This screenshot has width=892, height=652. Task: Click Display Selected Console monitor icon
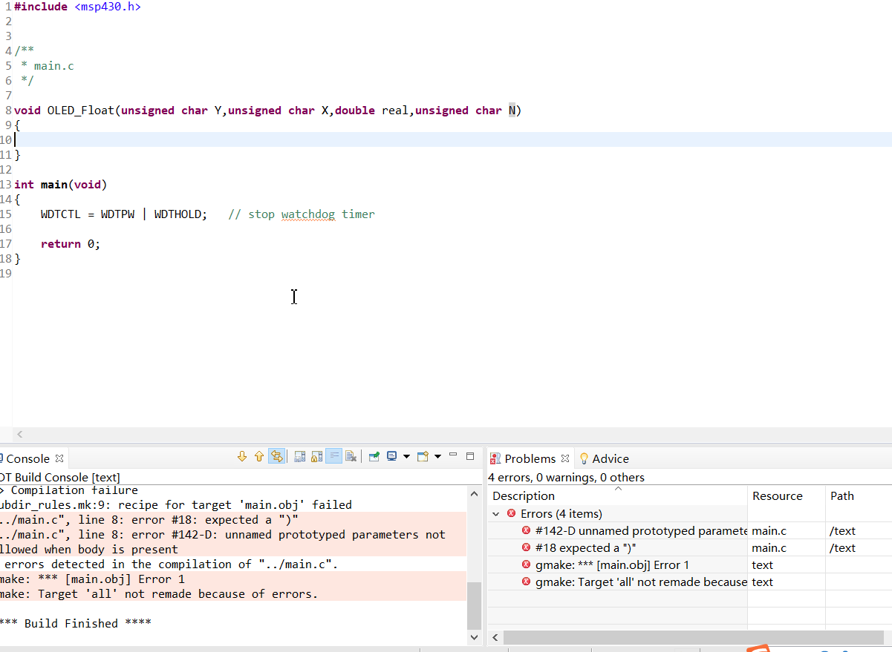pos(392,457)
